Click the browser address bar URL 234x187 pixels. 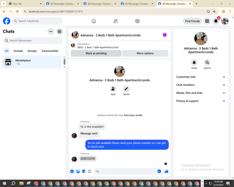(x=56, y=12)
